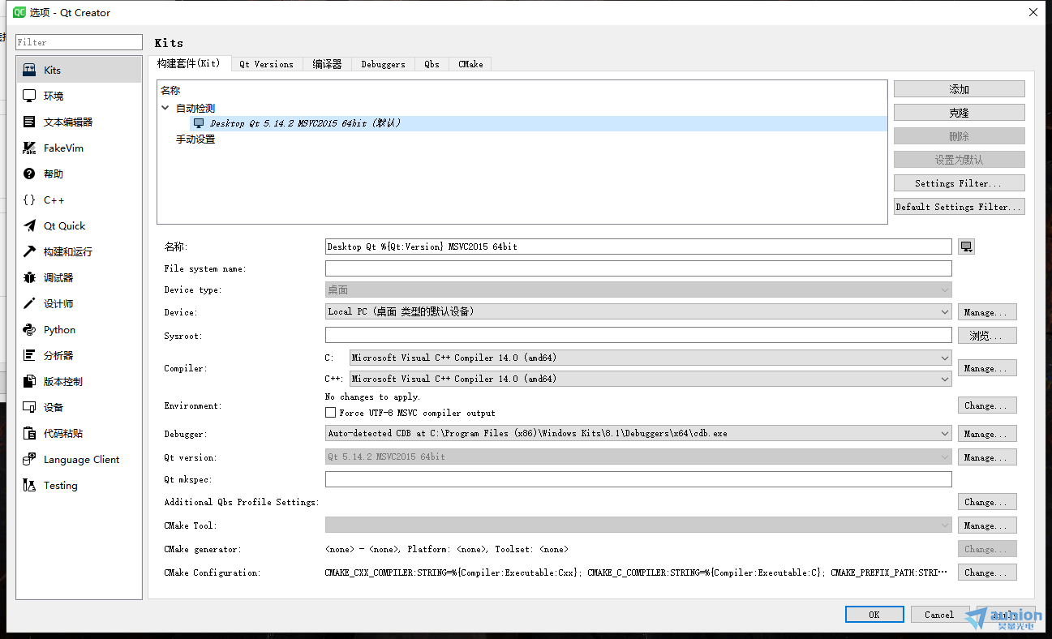The height and width of the screenshot is (639, 1052).
Task: Click Manage... next to Qt version
Action: [987, 457]
